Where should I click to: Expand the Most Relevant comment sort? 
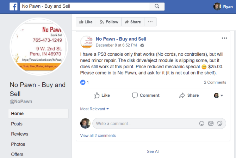point(94,109)
